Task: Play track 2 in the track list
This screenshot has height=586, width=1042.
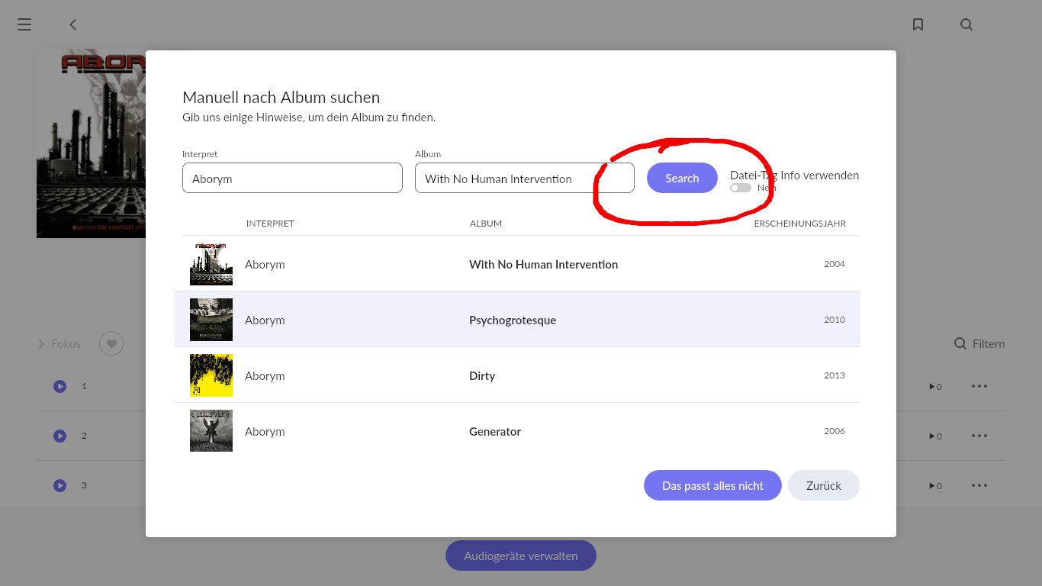Action: [59, 436]
